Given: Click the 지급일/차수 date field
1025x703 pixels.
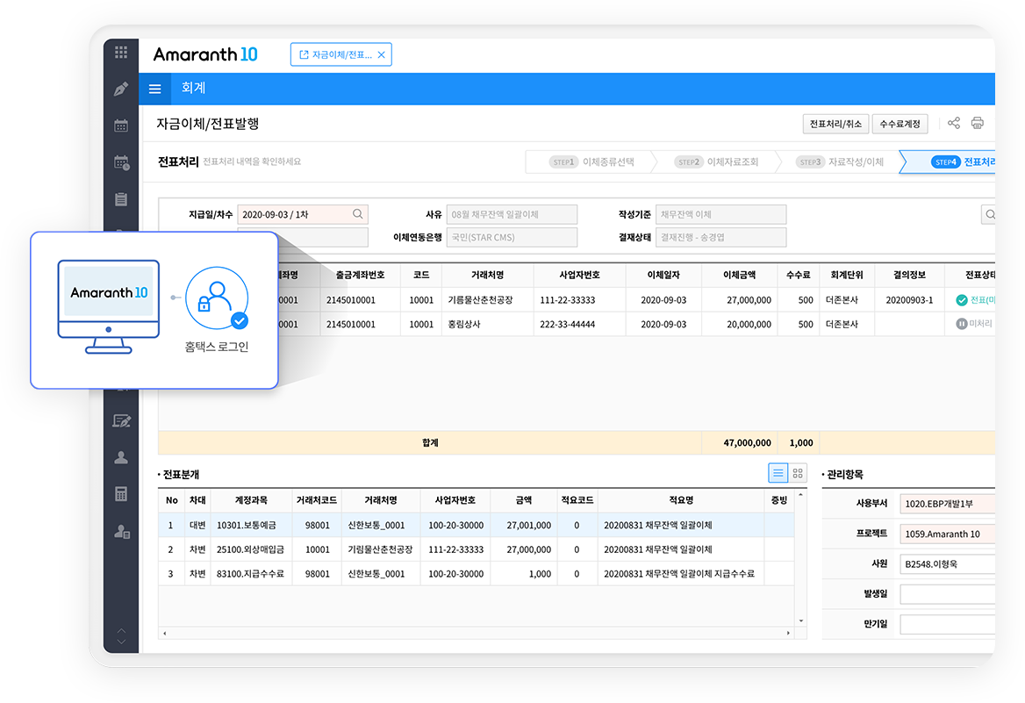Looking at the screenshot, I should (303, 214).
